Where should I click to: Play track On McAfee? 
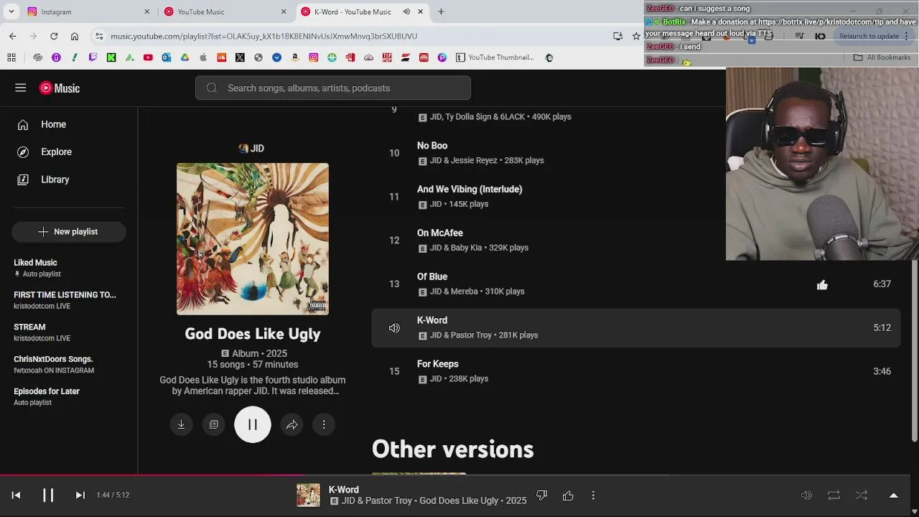point(440,233)
